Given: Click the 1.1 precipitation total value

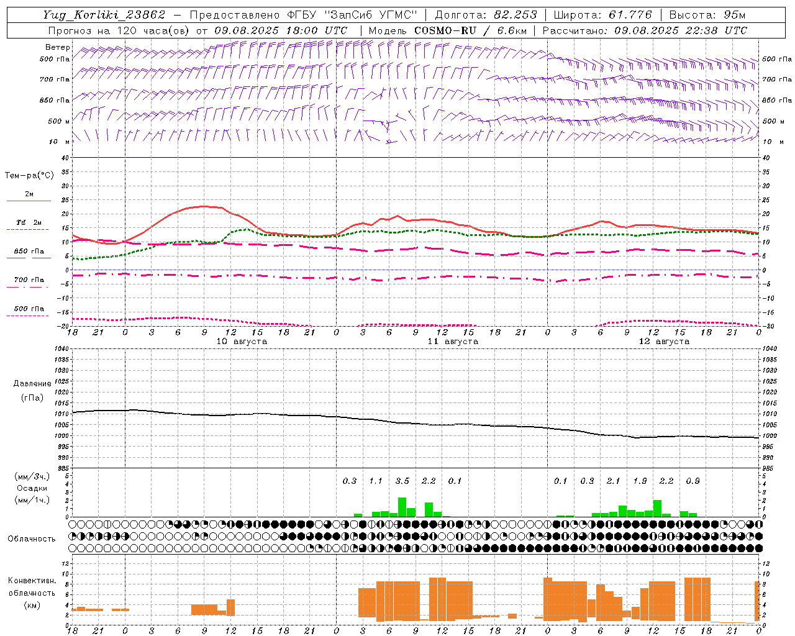Looking at the screenshot, I should pyautogui.click(x=376, y=481).
